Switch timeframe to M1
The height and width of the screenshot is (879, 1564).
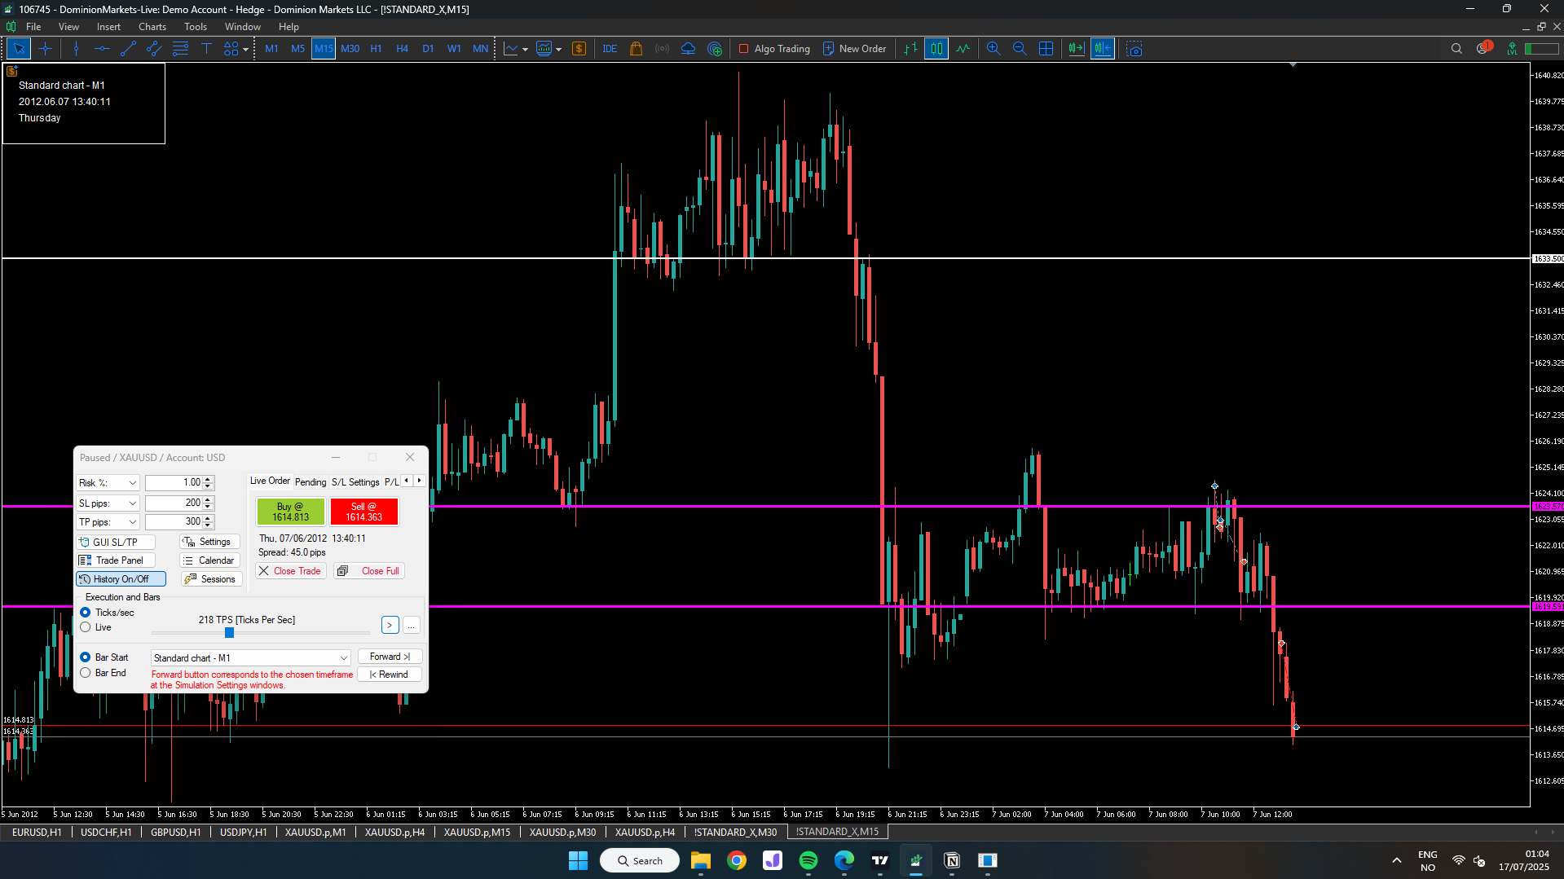271,49
